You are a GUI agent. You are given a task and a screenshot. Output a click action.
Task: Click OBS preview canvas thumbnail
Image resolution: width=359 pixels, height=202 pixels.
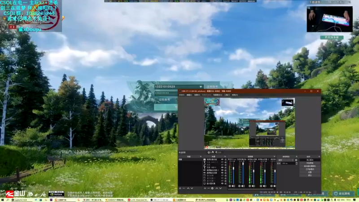250,123
